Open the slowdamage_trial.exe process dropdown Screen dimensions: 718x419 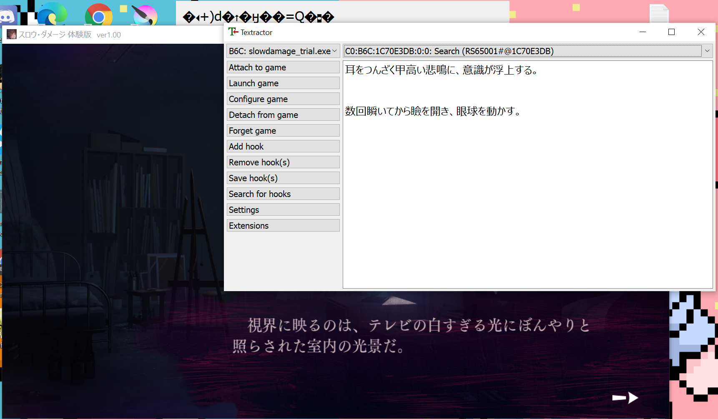tap(282, 51)
